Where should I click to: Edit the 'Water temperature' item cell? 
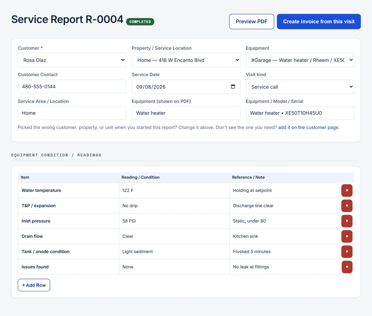[68, 190]
